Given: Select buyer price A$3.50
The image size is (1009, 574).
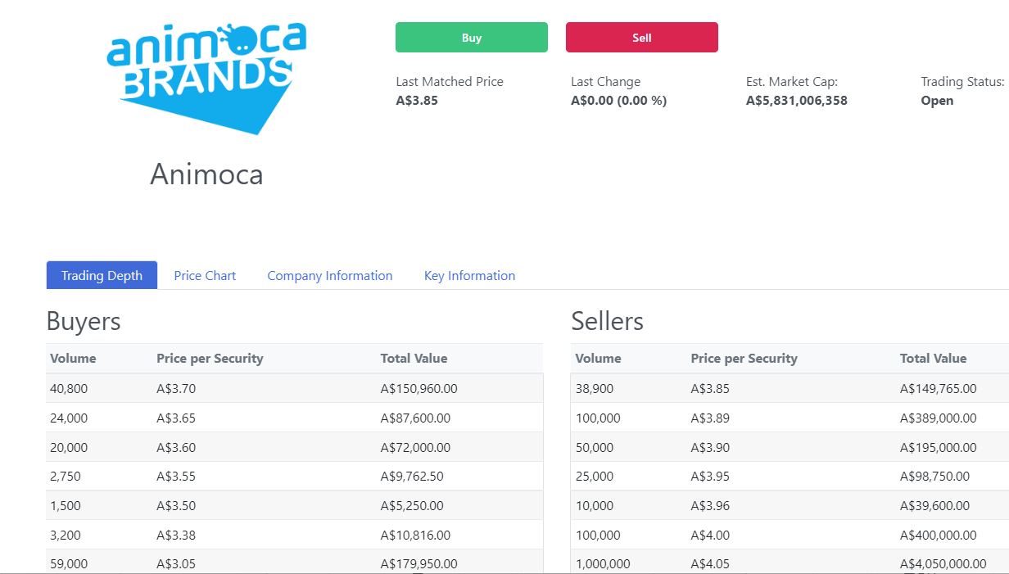Looking at the screenshot, I should pyautogui.click(x=176, y=506).
